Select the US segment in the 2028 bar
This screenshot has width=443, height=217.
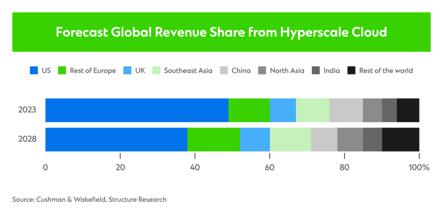[116, 139]
